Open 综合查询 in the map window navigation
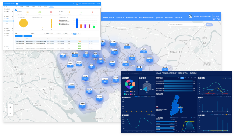The width and height of the screenshot is (235, 137). (178, 18)
